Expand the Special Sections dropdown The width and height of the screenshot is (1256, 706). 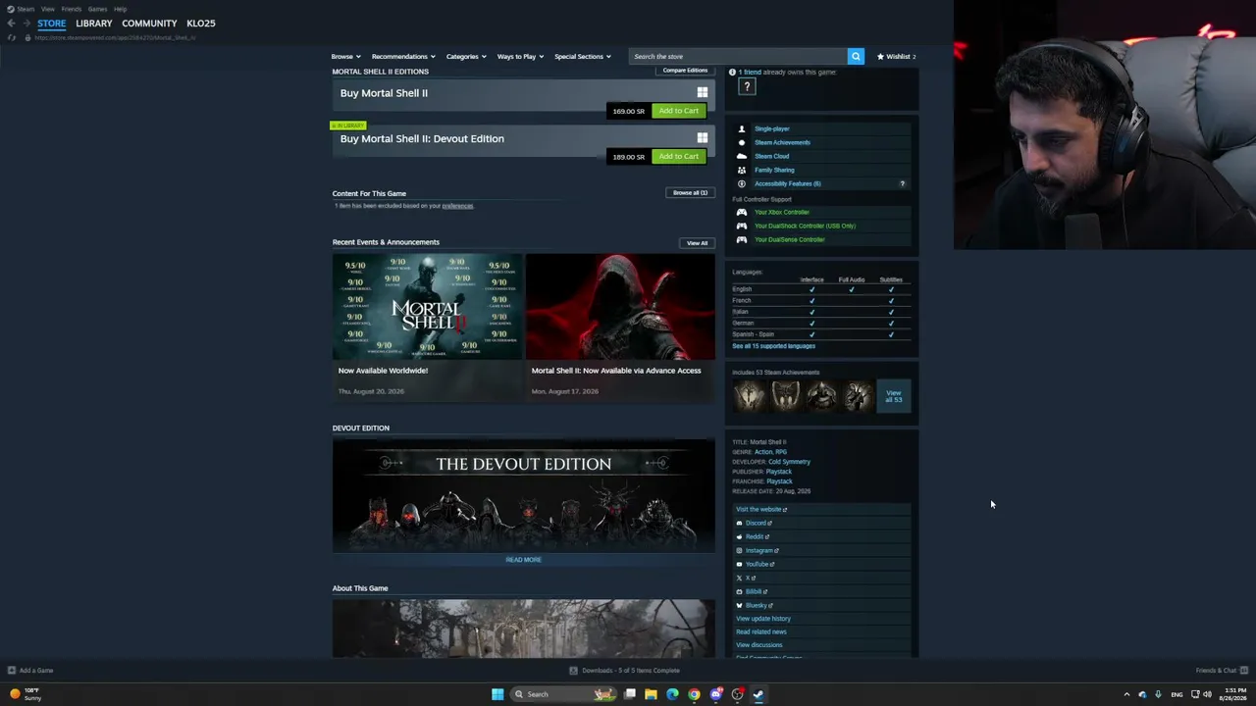[583, 57]
